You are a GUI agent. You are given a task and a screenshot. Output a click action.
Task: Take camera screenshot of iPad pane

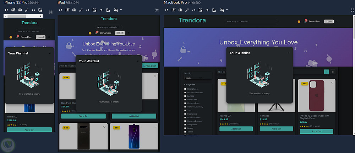(74, 10)
